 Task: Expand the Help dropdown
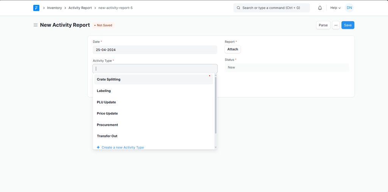pyautogui.click(x=336, y=8)
